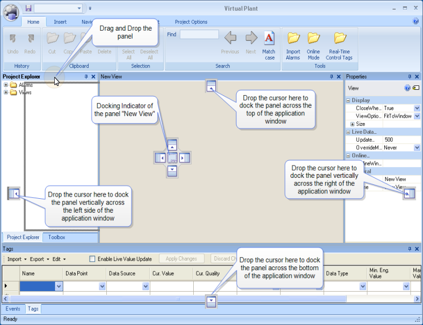Open the Import menu in Tags panel
The height and width of the screenshot is (325, 423).
(17, 259)
